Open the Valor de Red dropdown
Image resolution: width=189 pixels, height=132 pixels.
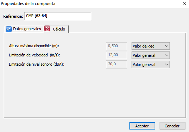coord(151,46)
